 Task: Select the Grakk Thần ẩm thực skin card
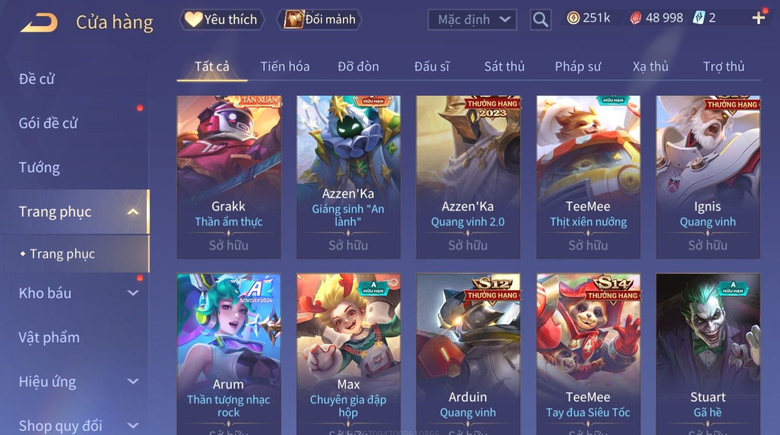[229, 177]
